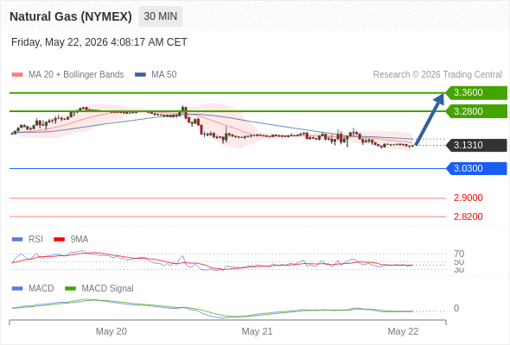Click the 3.0300 blue pivot price tag
The width and height of the screenshot is (510, 345).
click(x=477, y=168)
